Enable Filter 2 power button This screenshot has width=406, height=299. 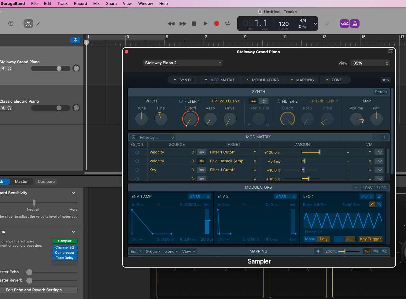click(x=278, y=101)
